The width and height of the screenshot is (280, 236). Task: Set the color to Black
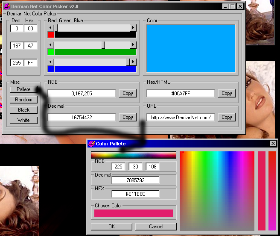(23, 110)
